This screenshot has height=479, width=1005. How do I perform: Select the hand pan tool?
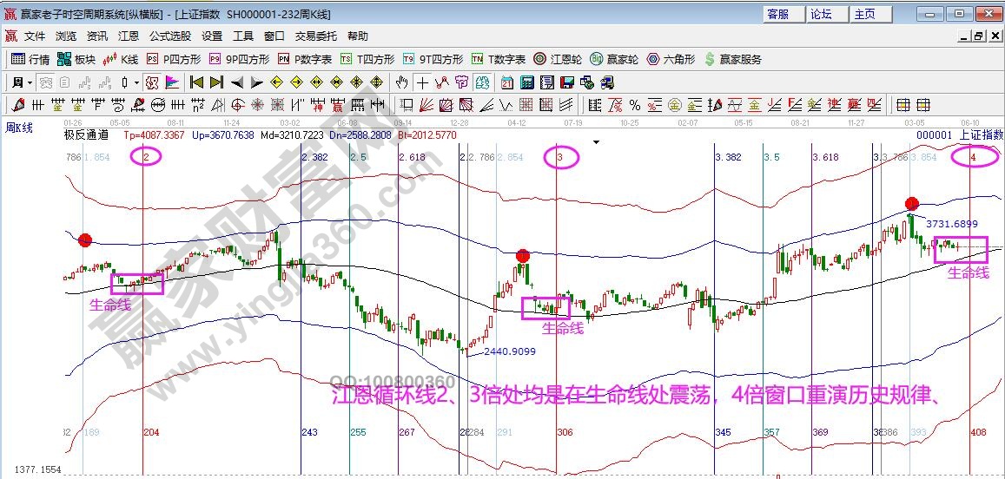[x=401, y=82]
